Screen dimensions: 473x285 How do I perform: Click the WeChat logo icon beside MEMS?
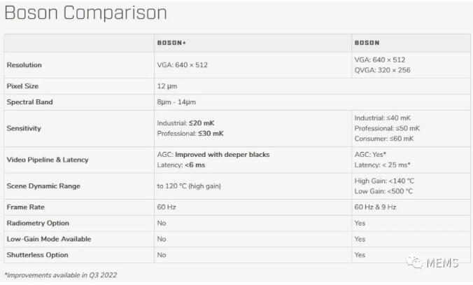pos(418,263)
